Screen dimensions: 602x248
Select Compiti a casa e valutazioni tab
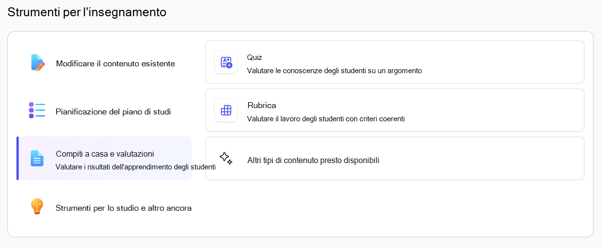coord(104,159)
